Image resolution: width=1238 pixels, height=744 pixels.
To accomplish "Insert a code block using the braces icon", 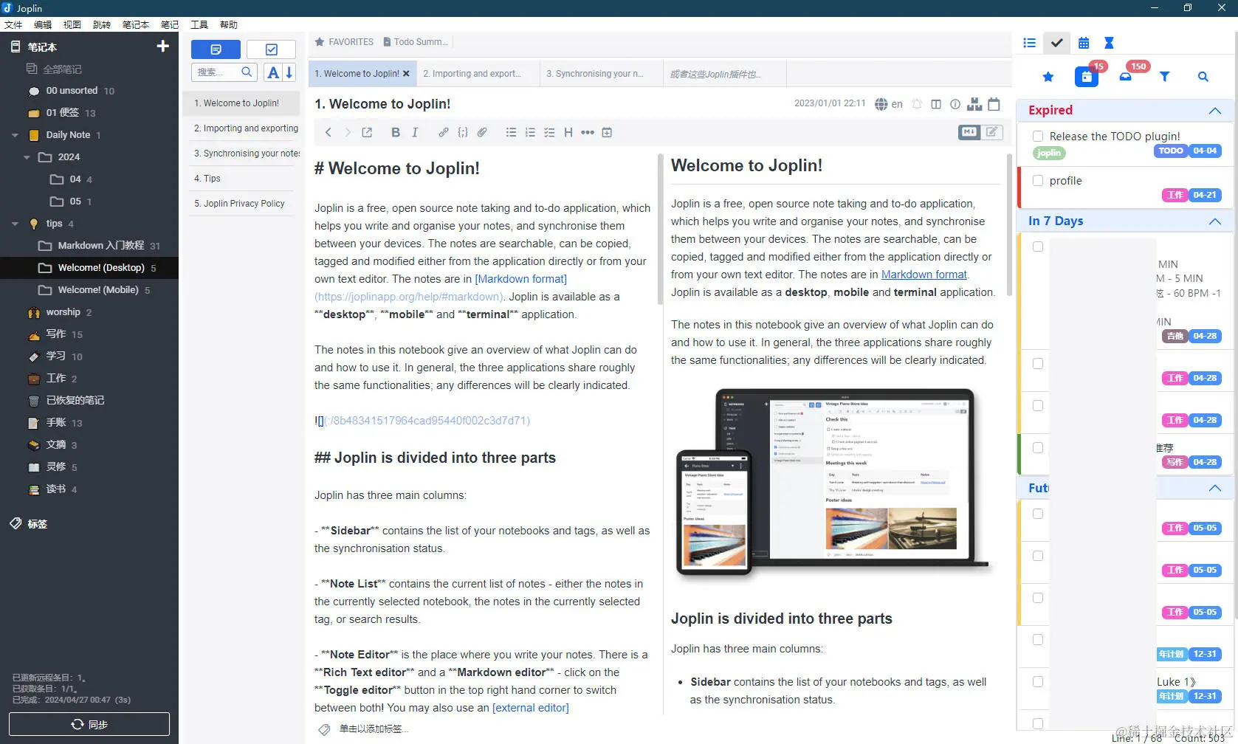I will (x=463, y=132).
